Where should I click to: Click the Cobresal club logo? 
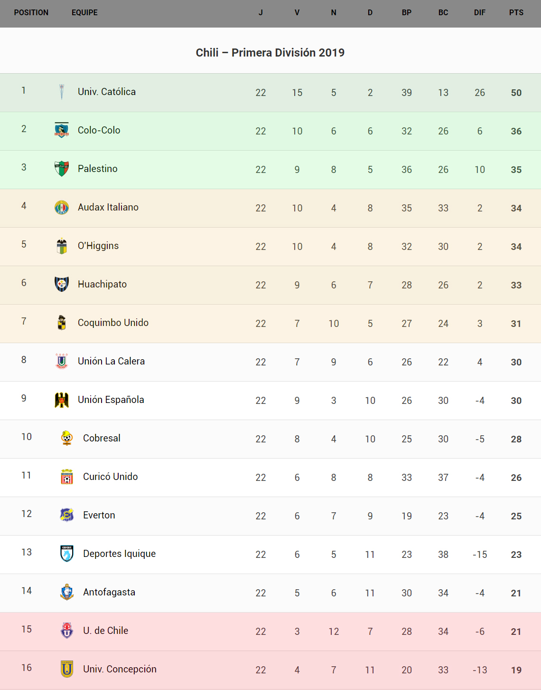coord(67,438)
